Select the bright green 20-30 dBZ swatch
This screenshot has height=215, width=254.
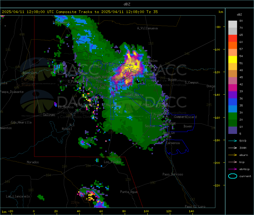(x=233, y=116)
